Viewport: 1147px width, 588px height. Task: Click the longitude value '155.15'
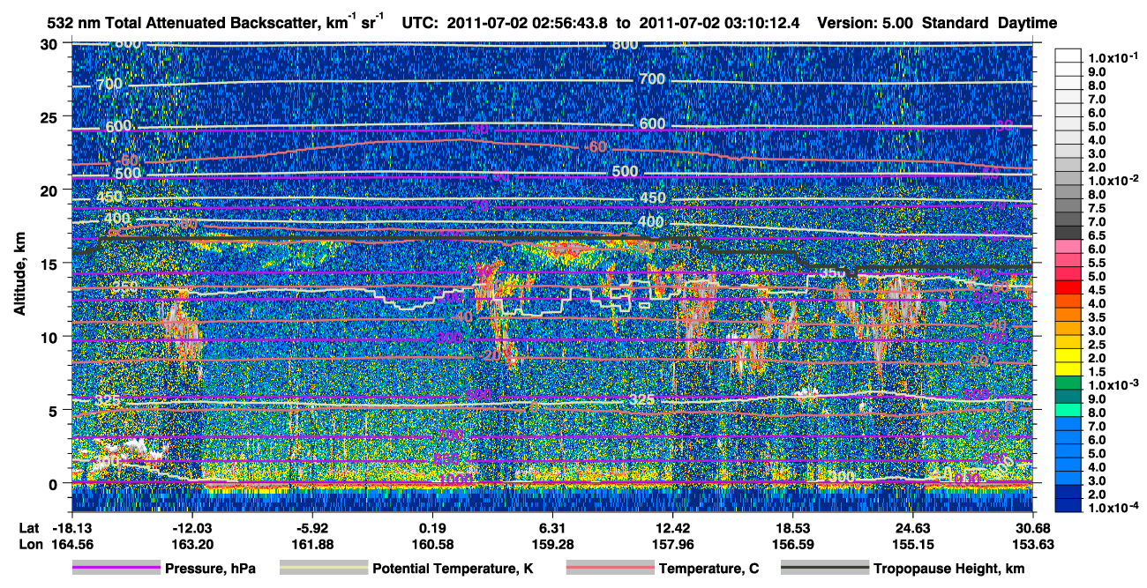913,544
